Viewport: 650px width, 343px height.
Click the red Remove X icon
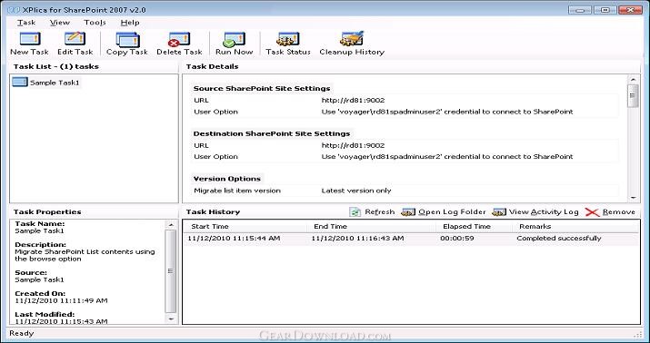593,212
